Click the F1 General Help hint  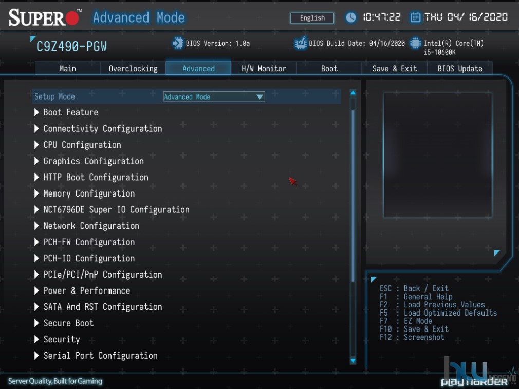[416, 297]
